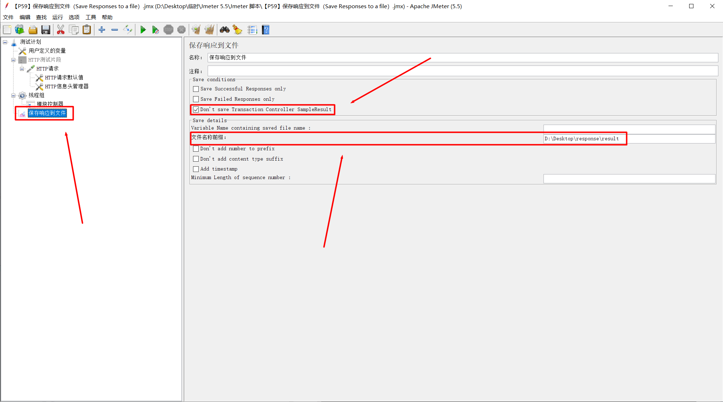Click the Help question-mark book icon
This screenshot has width=723, height=402.
[266, 30]
